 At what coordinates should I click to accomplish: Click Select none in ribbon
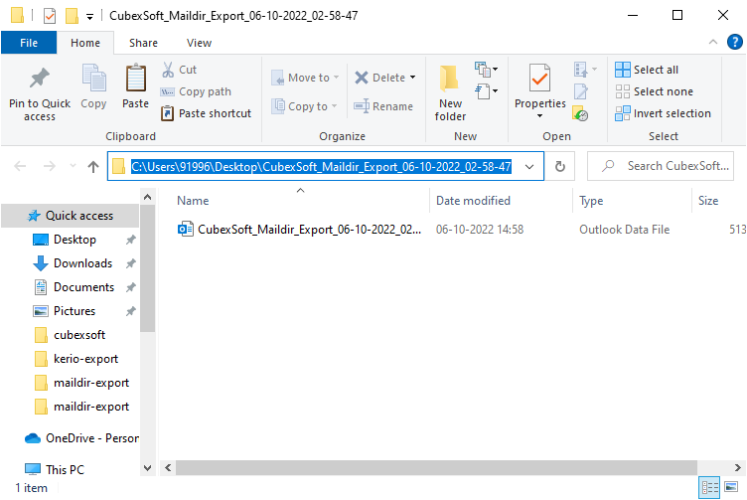click(654, 91)
